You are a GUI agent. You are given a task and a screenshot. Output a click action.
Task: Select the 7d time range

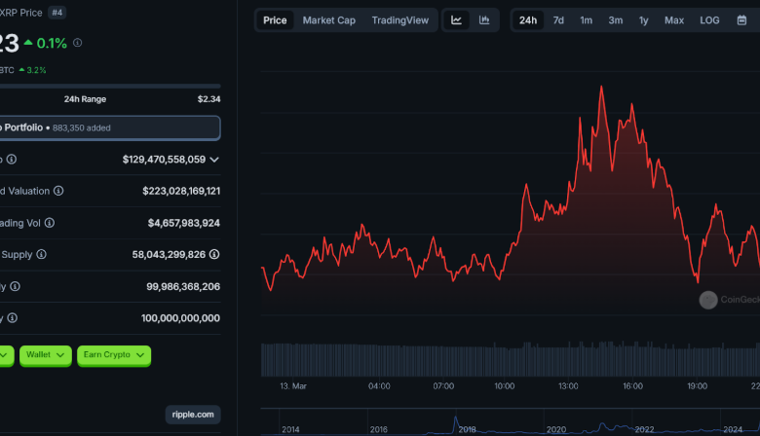pos(558,20)
